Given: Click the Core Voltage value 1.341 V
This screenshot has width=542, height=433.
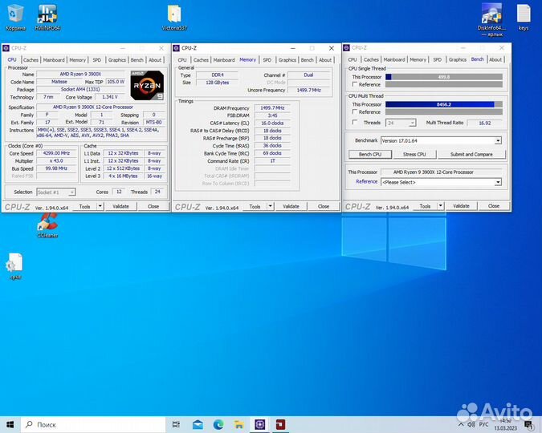Looking at the screenshot, I should pos(109,97).
